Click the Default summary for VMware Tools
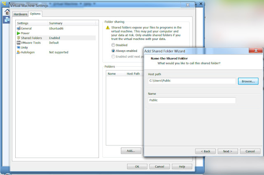Viewport: 264px width, 175px height. pyautogui.click(x=54, y=43)
